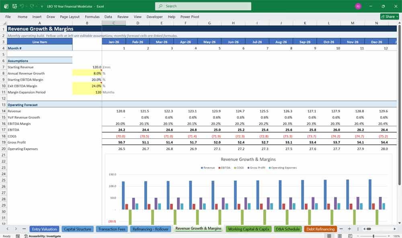The height and width of the screenshot is (238, 402).
Task: Switch to Refinancing - Rollover sheet tab
Action: [x=150, y=229]
